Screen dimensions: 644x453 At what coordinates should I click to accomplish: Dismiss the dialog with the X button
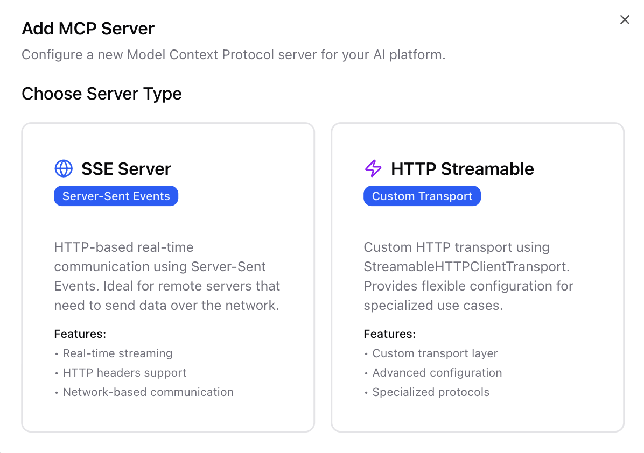tap(625, 19)
